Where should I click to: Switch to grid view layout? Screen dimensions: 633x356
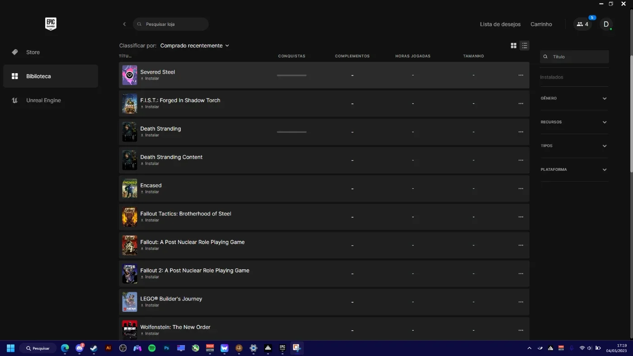[514, 46]
